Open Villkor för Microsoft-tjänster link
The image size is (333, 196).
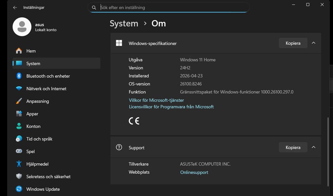(x=156, y=100)
